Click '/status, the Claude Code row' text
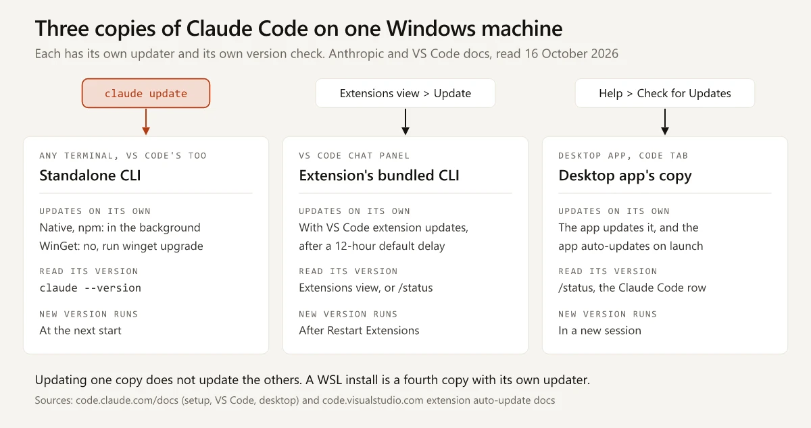 632,288
